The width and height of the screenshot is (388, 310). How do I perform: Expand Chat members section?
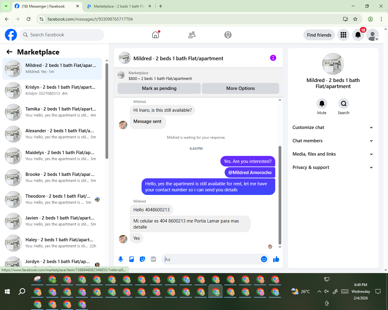pyautogui.click(x=333, y=141)
